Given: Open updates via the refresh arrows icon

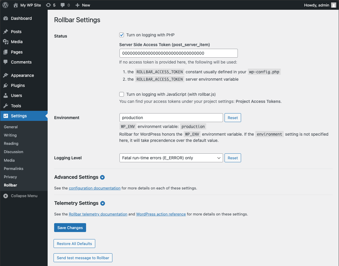Looking at the screenshot, I should pos(48,5).
